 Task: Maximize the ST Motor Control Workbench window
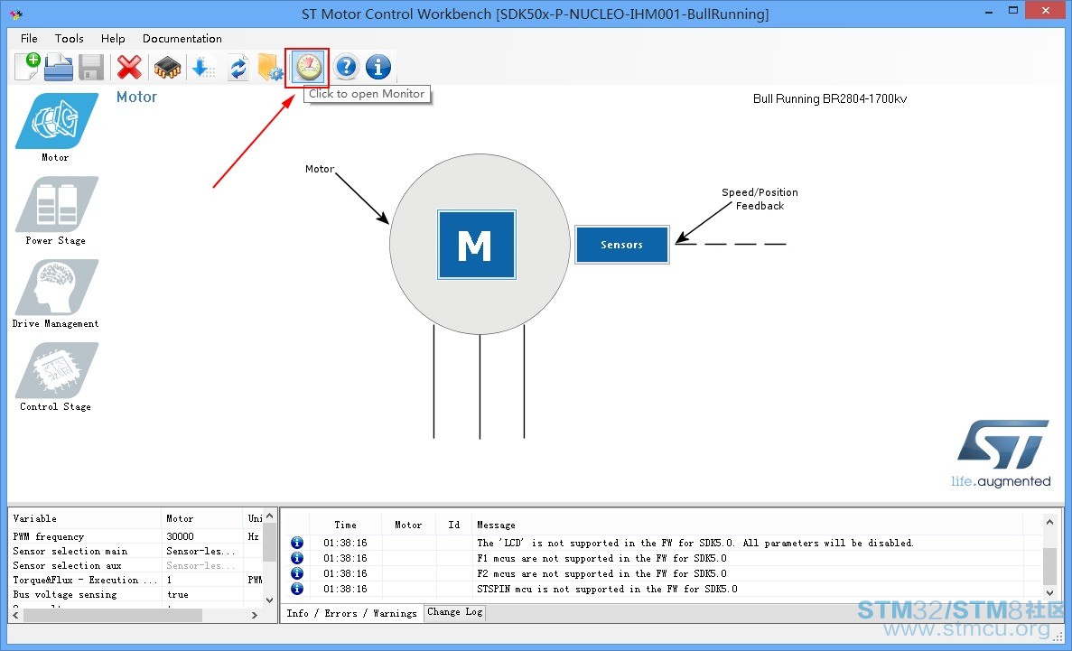(1013, 10)
